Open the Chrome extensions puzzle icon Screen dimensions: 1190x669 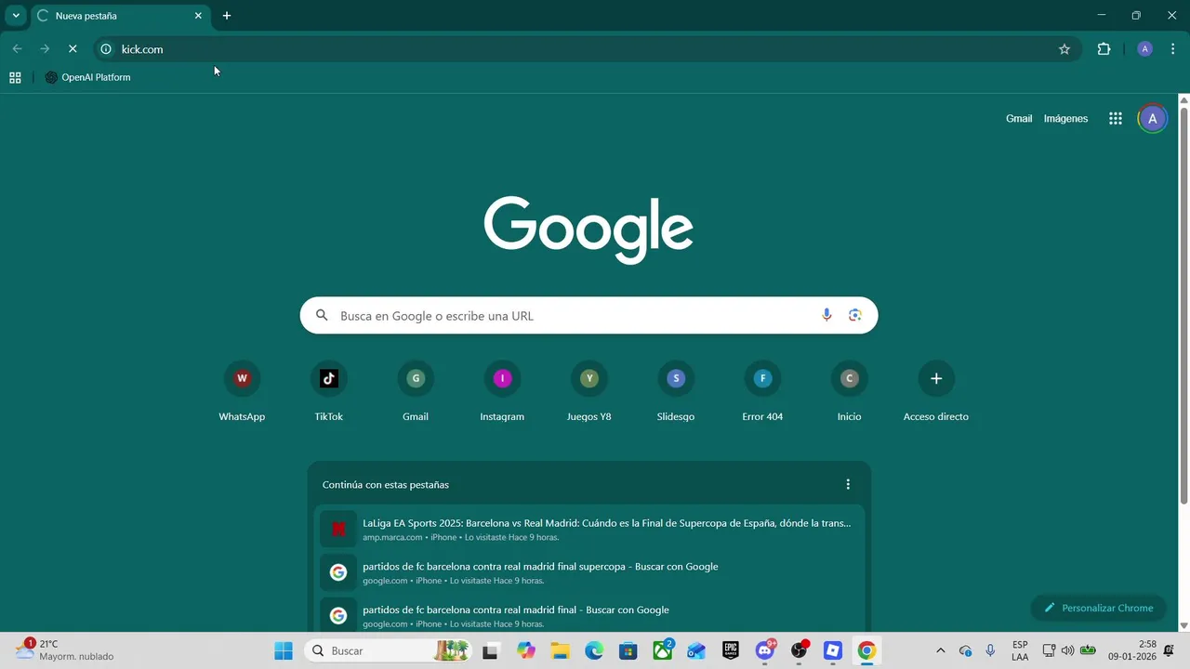[1104, 49]
